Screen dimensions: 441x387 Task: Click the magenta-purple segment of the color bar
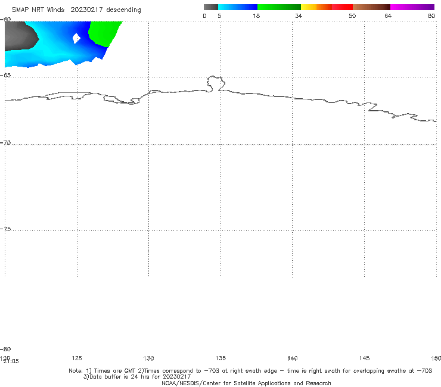(412, 7)
